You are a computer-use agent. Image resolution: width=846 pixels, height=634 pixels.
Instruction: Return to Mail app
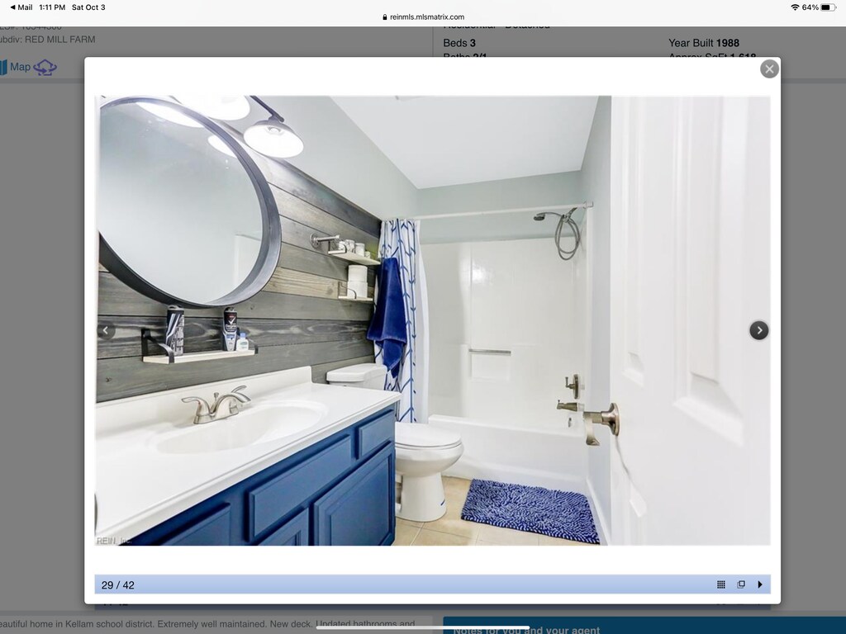pyautogui.click(x=21, y=7)
